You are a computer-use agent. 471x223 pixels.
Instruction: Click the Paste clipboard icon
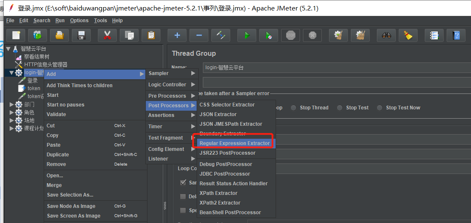pos(151,35)
